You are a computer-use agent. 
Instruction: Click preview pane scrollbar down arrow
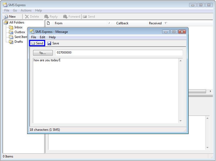point(207,147)
